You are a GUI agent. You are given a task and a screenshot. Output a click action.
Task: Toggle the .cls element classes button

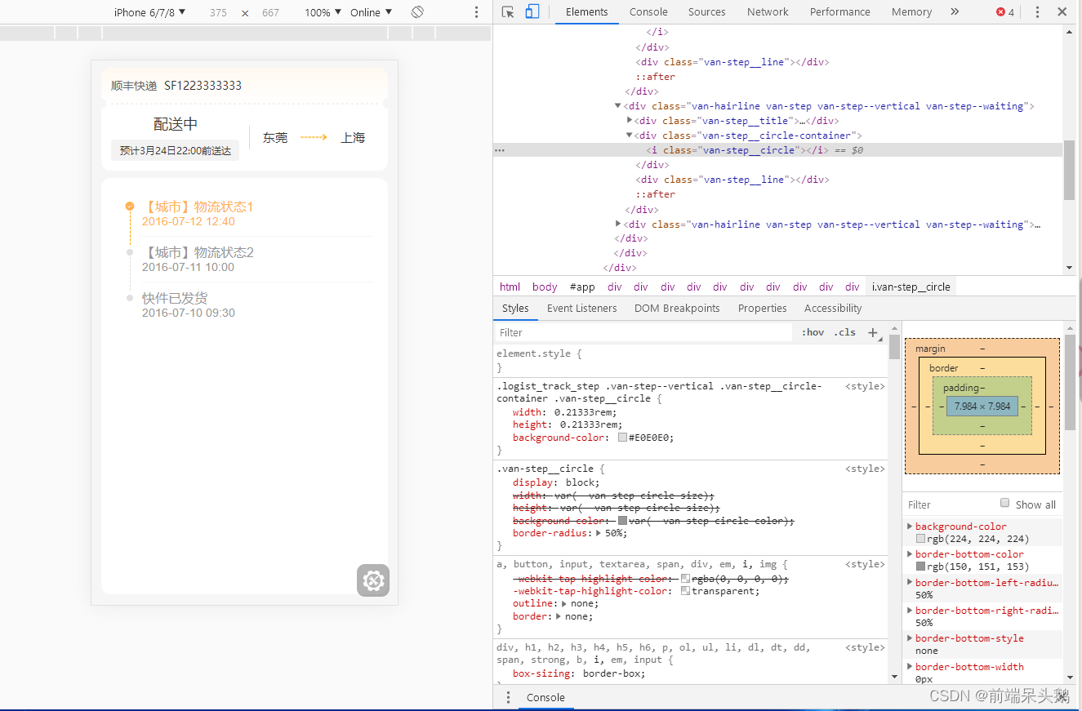844,332
